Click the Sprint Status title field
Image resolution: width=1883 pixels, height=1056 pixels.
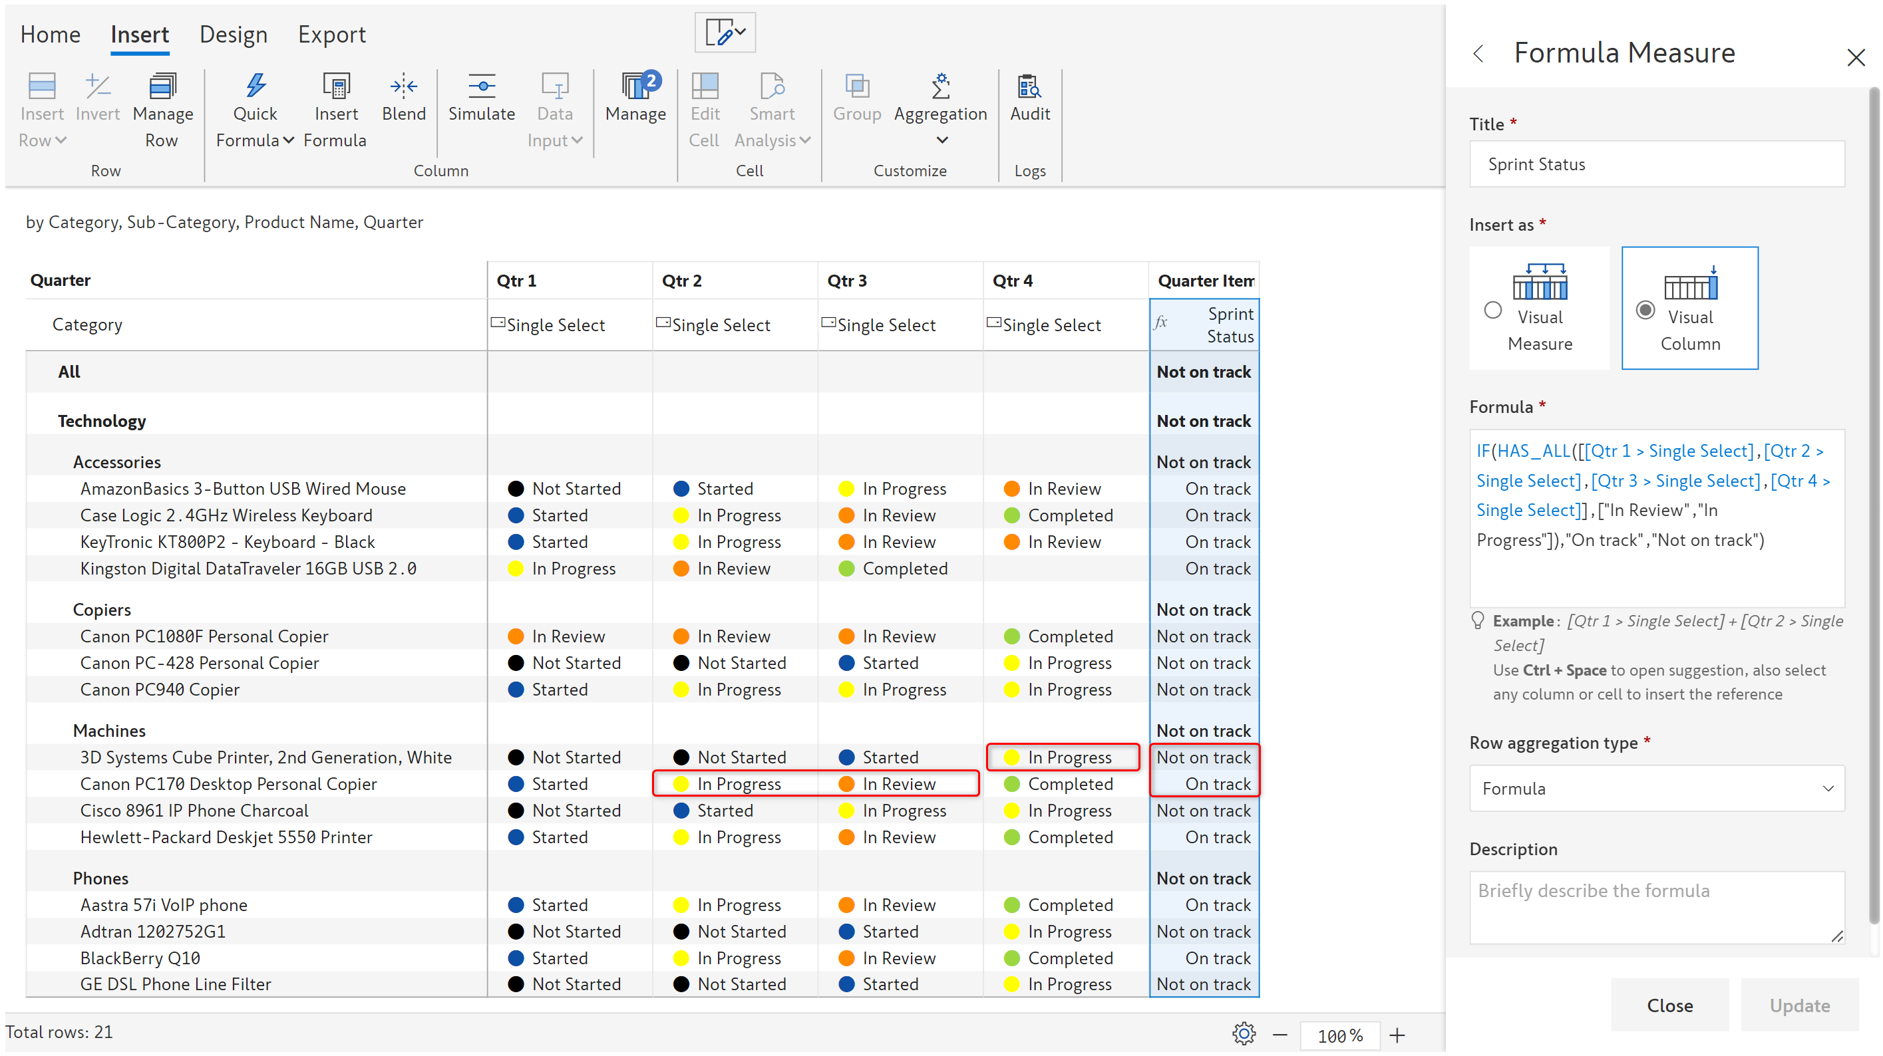coord(1656,164)
